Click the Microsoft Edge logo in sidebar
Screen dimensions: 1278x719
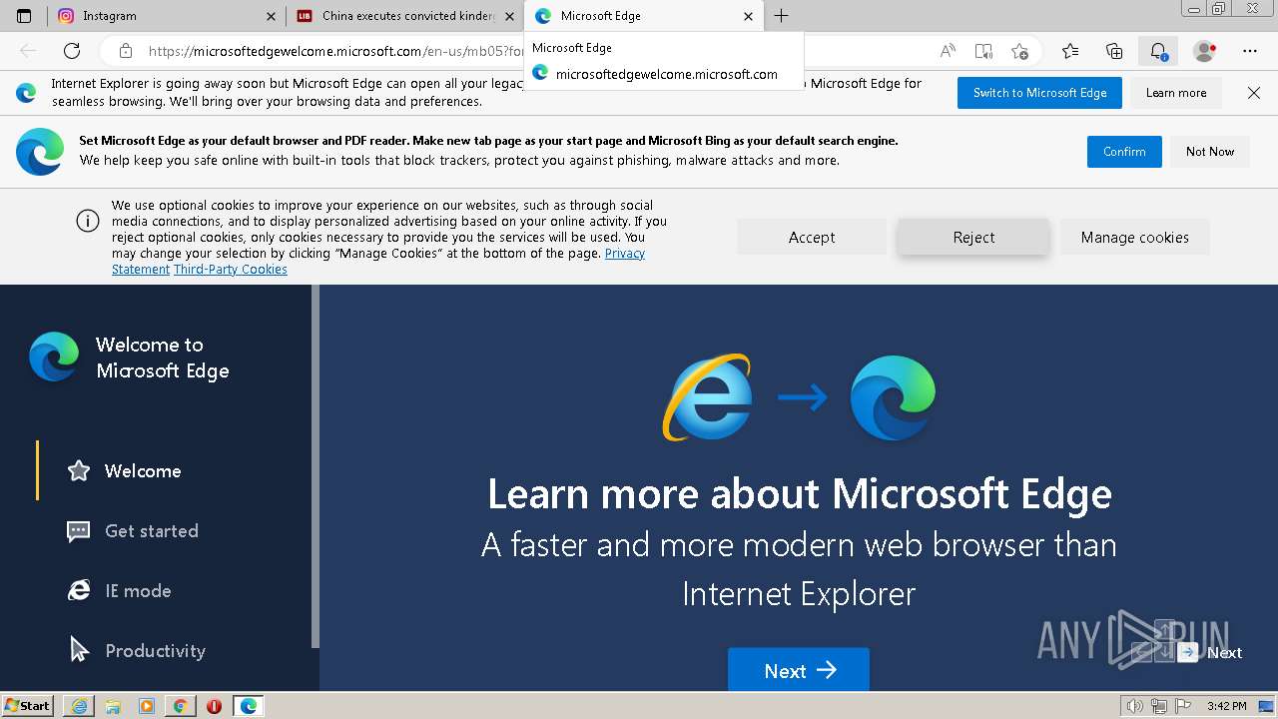pos(54,357)
